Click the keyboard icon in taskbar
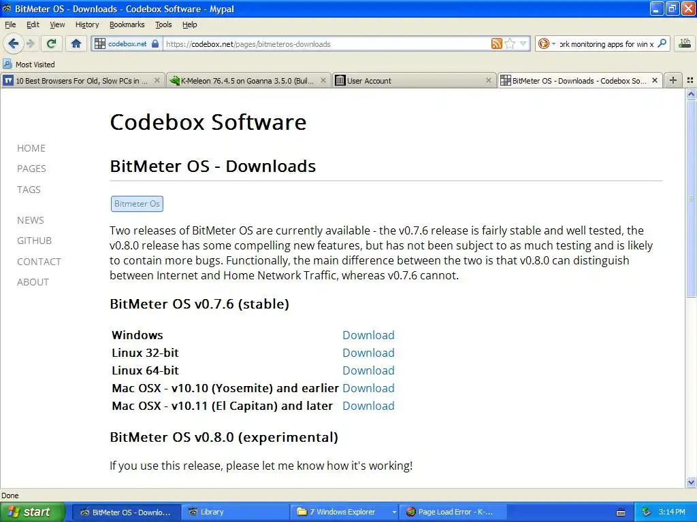This screenshot has width=697, height=522. point(621,512)
